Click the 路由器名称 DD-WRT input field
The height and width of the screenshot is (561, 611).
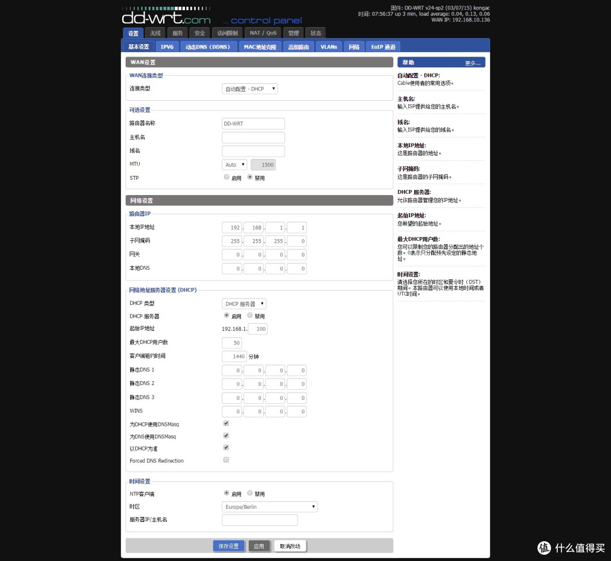(253, 123)
